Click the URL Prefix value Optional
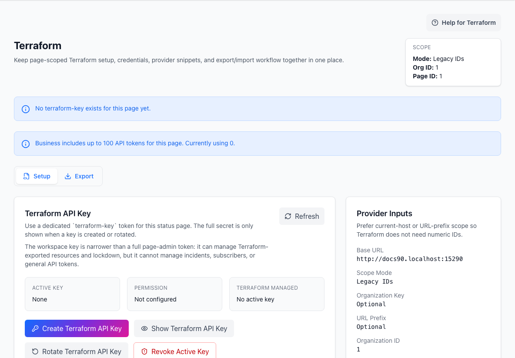This screenshot has height=358, width=515. (x=371, y=327)
